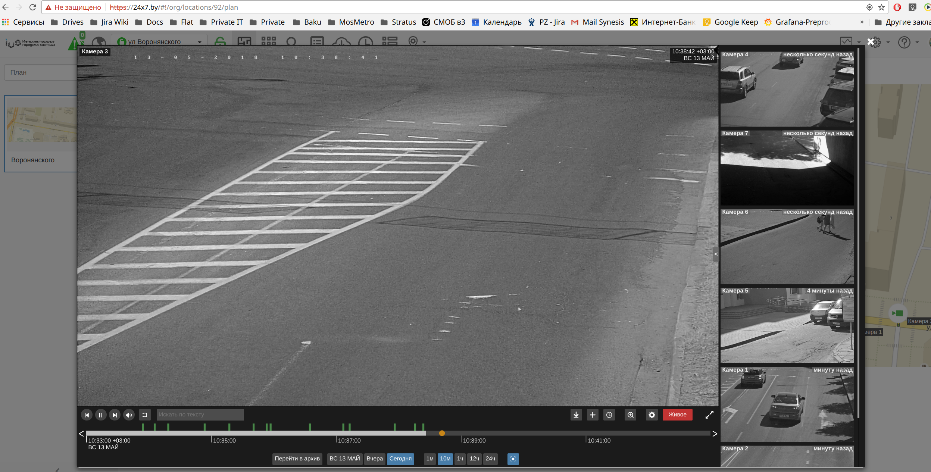Expand the player to fullscreen
Screen dimensions: 931x472
709,415
